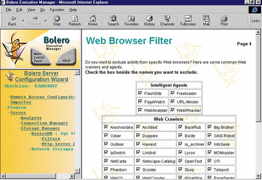
Task: Open the Channels toolbar icon
Action: click(x=167, y=21)
